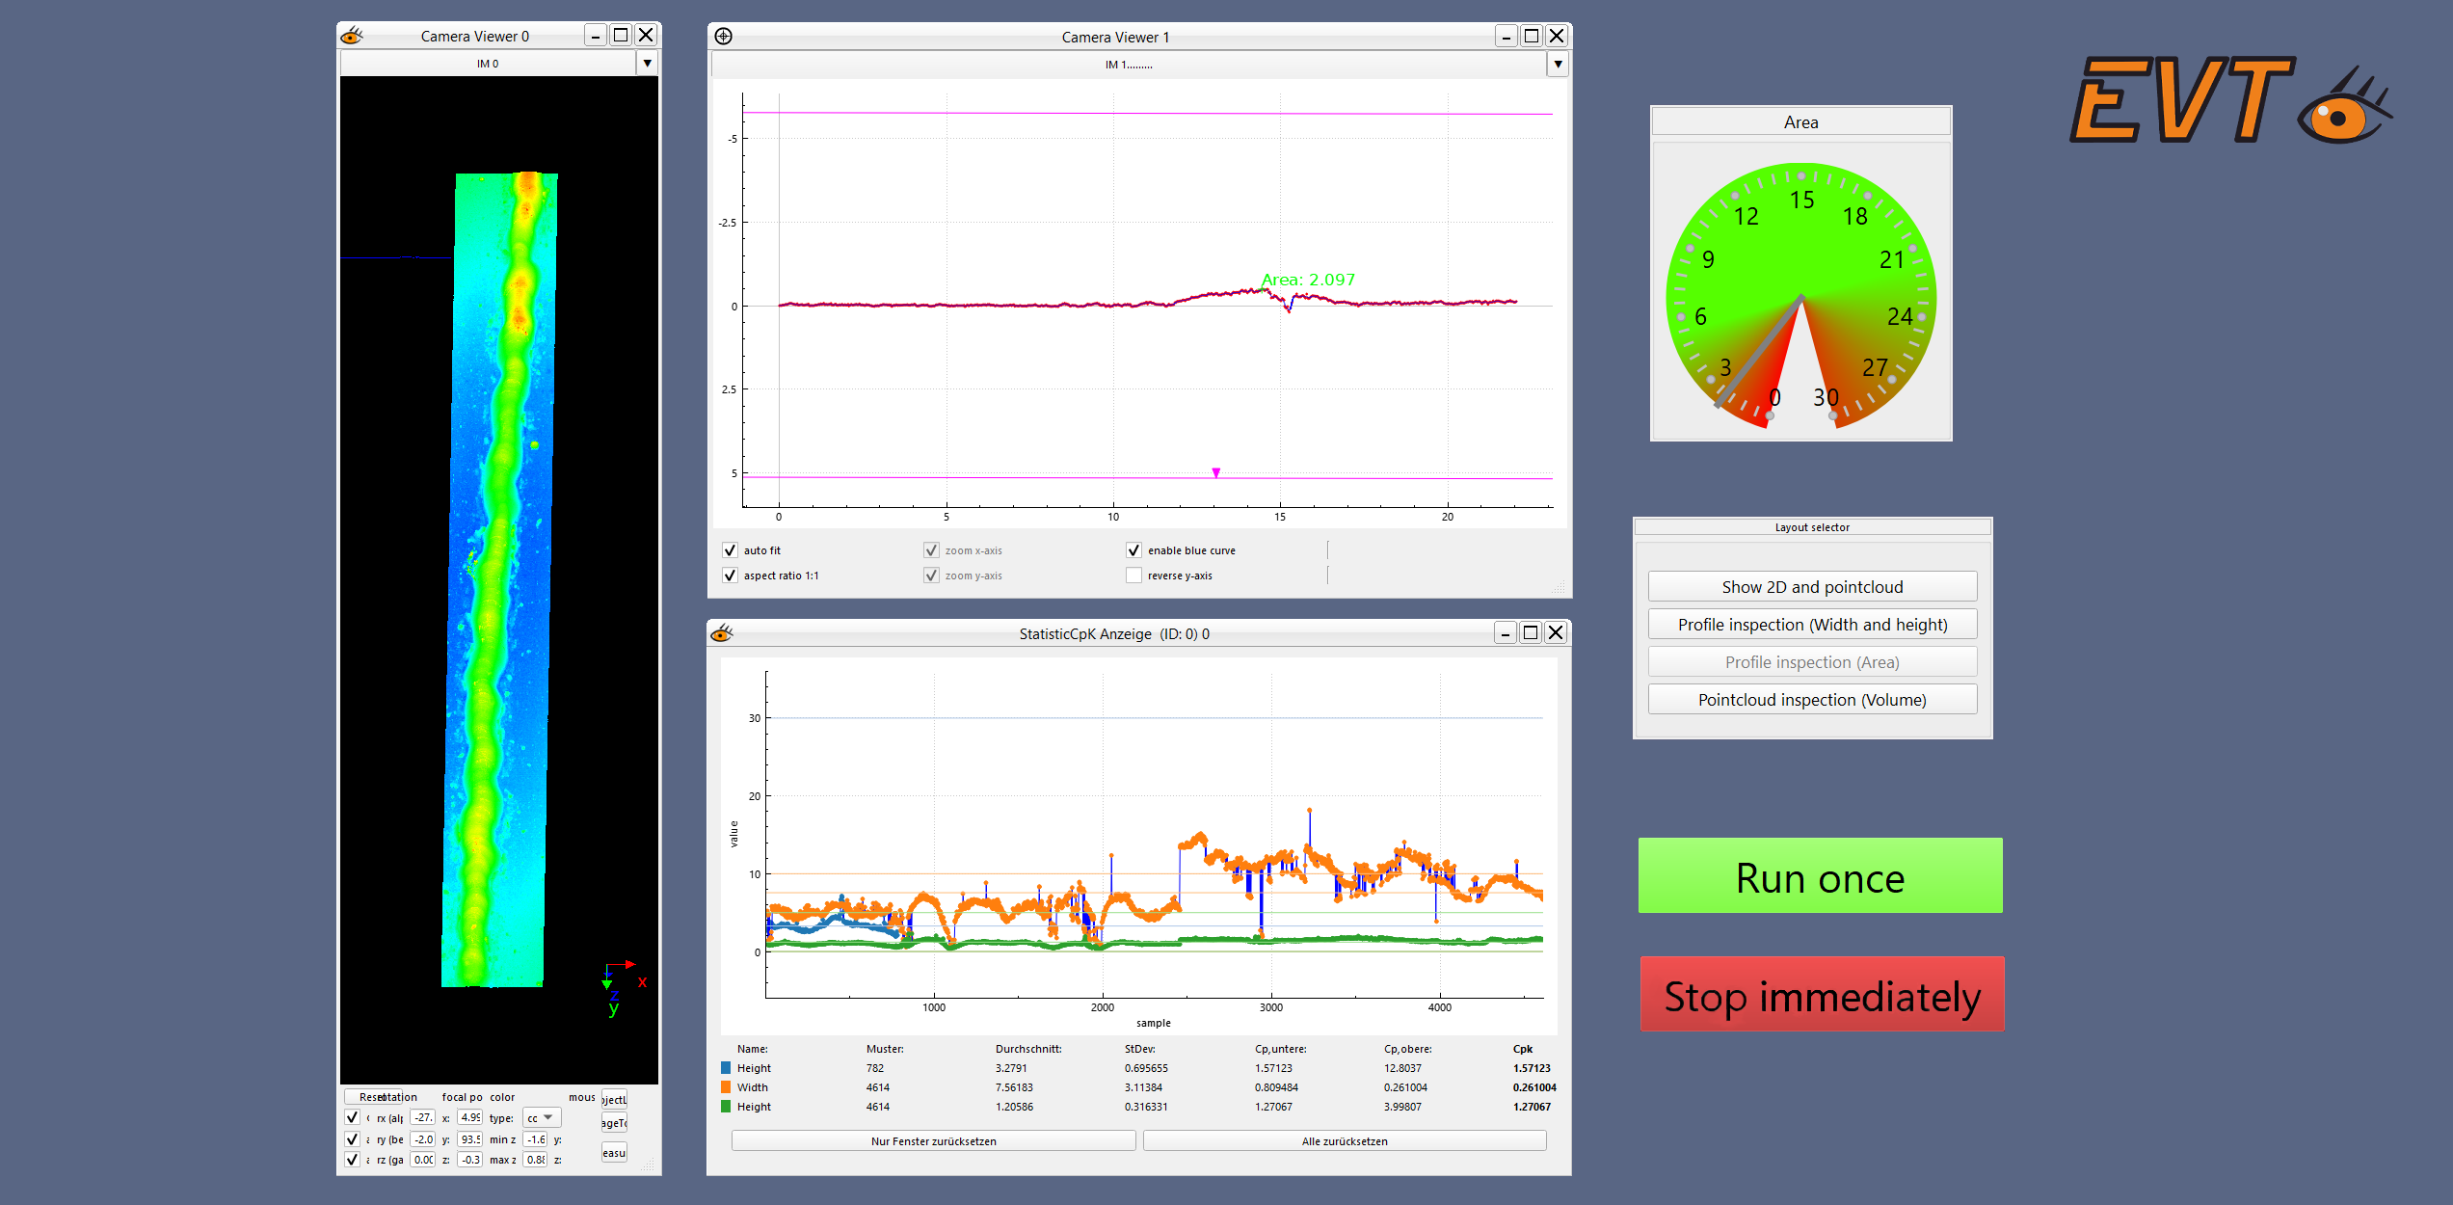Image resolution: width=2453 pixels, height=1205 pixels.
Task: Maximize the Camera Viewer 1 window
Action: pos(1532,37)
